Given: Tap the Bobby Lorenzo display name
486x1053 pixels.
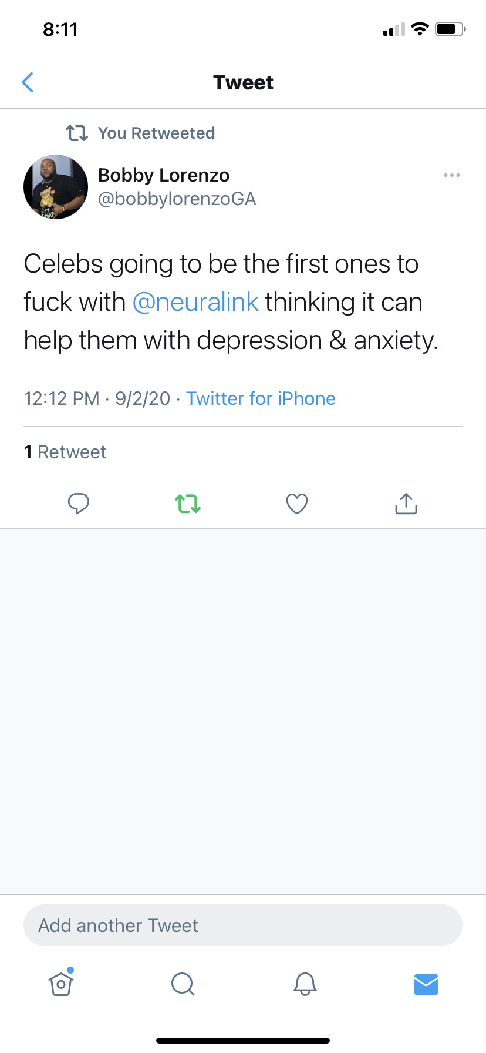Looking at the screenshot, I should (x=164, y=175).
